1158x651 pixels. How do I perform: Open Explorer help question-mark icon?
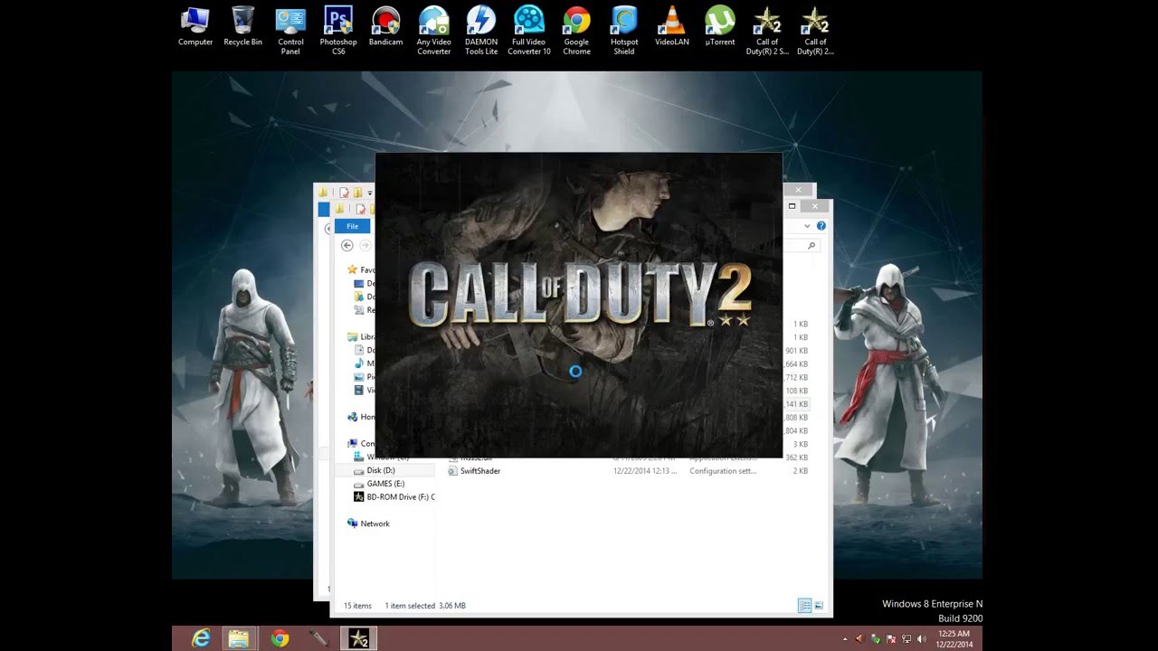pos(821,226)
